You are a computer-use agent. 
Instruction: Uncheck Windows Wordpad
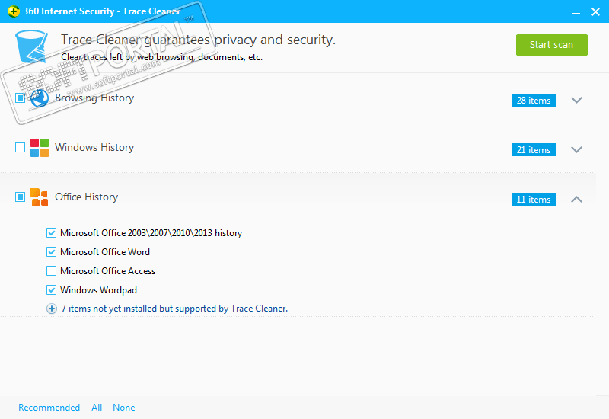click(x=52, y=290)
